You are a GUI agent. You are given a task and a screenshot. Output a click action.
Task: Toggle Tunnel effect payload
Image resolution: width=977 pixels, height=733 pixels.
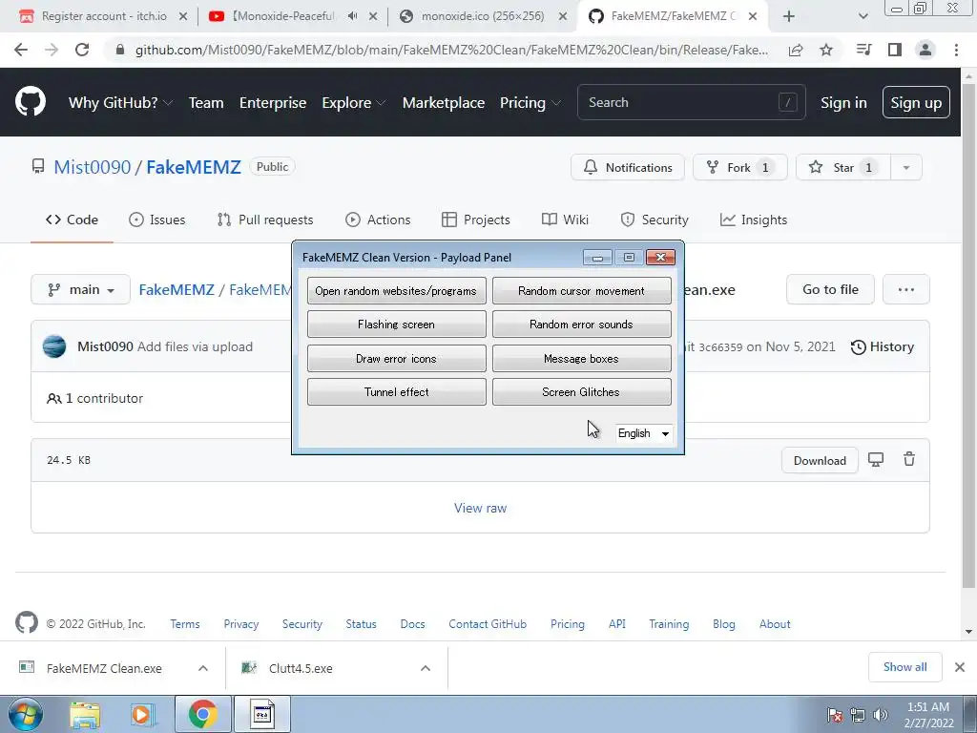pyautogui.click(x=396, y=392)
